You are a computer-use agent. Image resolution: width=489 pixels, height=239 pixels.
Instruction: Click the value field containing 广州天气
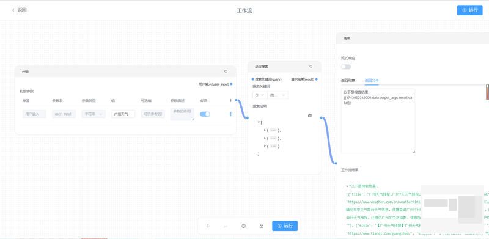click(123, 114)
